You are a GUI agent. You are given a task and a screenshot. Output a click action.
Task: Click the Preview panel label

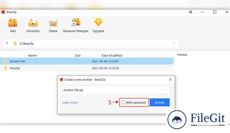182,55
